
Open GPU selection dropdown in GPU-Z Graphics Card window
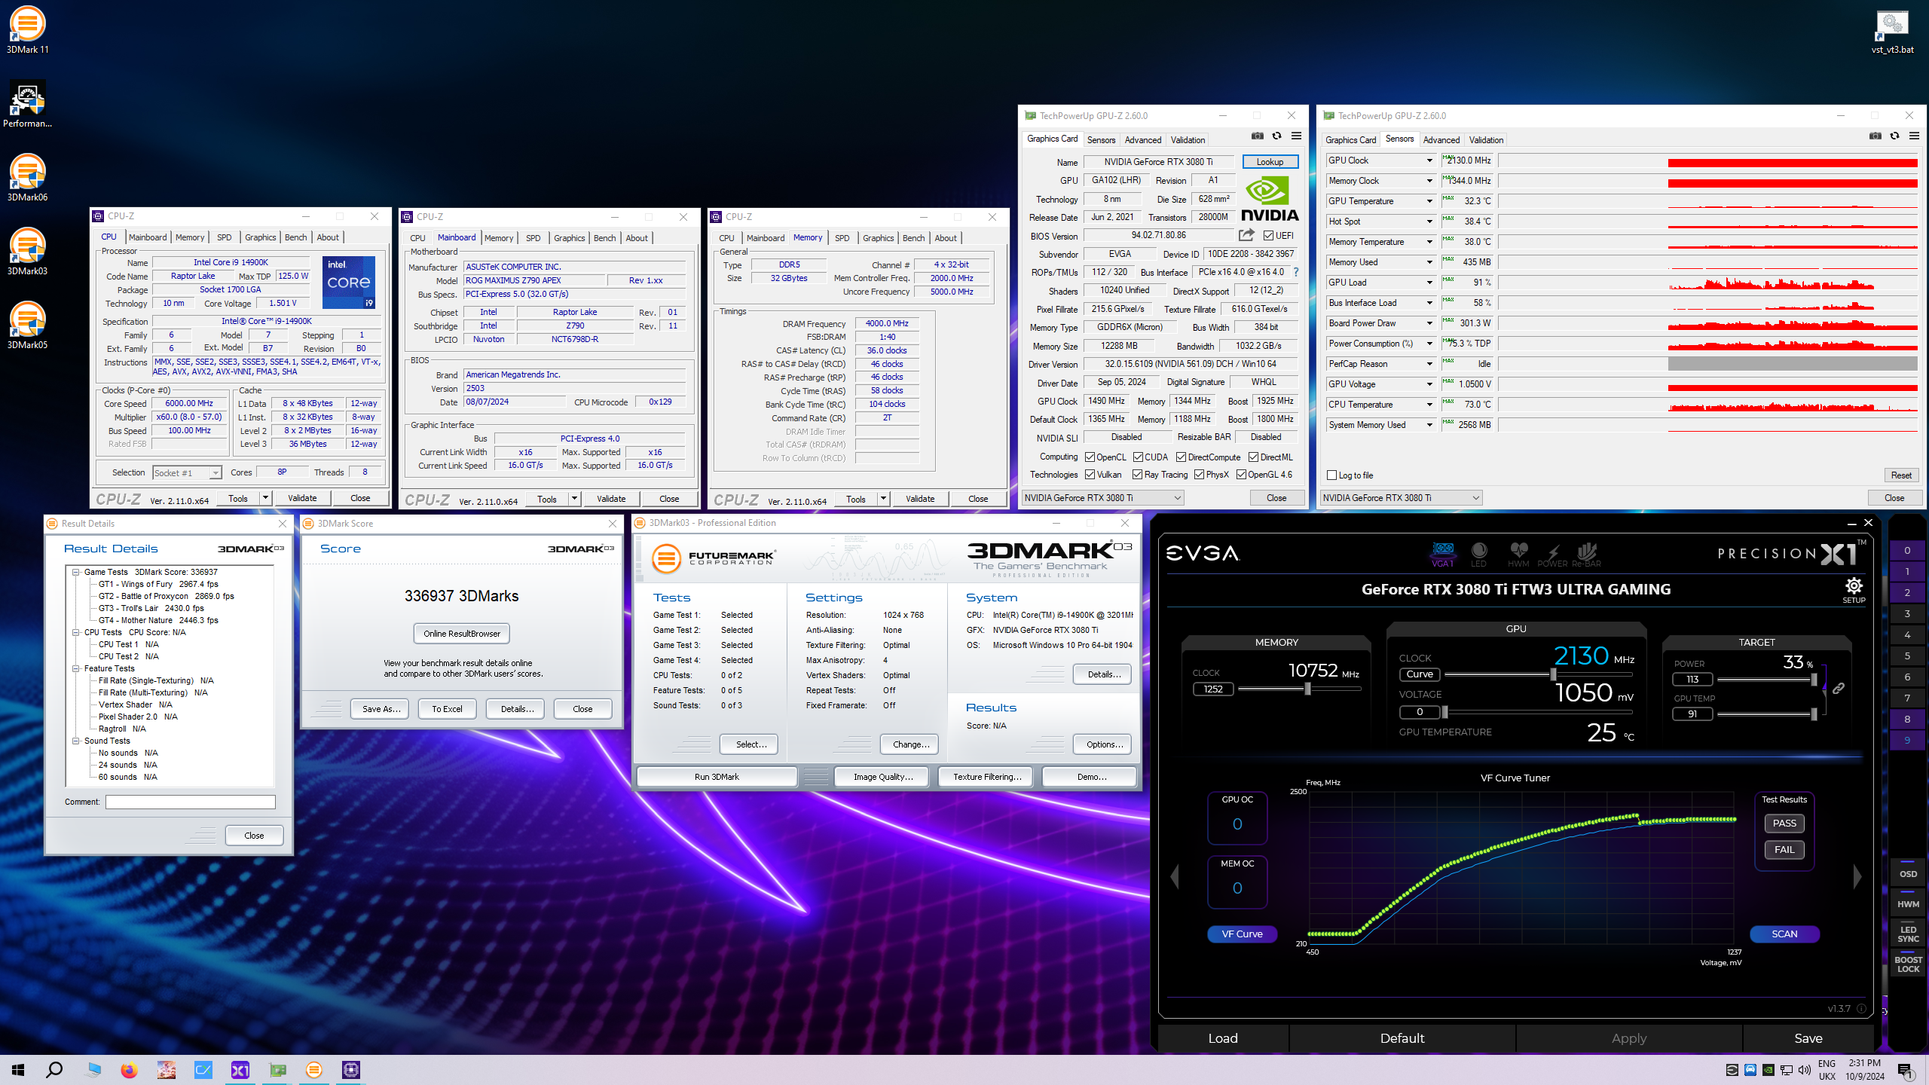coord(1102,498)
